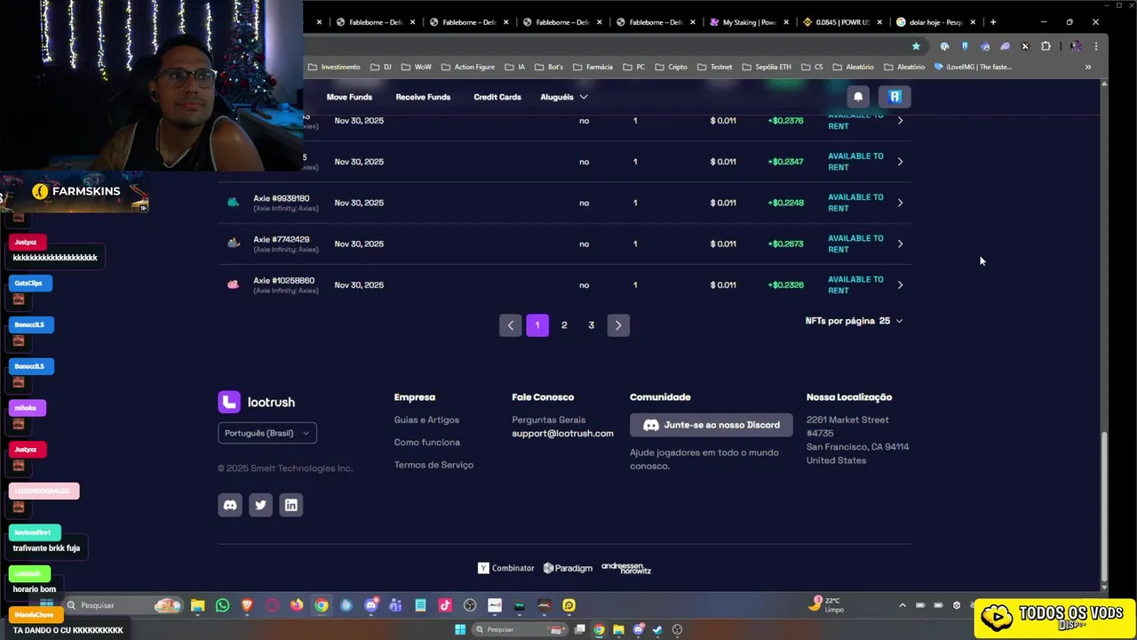Close the dolar hoje tab
This screenshot has width=1137, height=640.
[x=973, y=22]
